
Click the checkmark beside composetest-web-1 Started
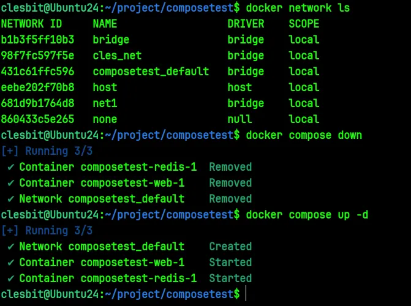click(10, 263)
